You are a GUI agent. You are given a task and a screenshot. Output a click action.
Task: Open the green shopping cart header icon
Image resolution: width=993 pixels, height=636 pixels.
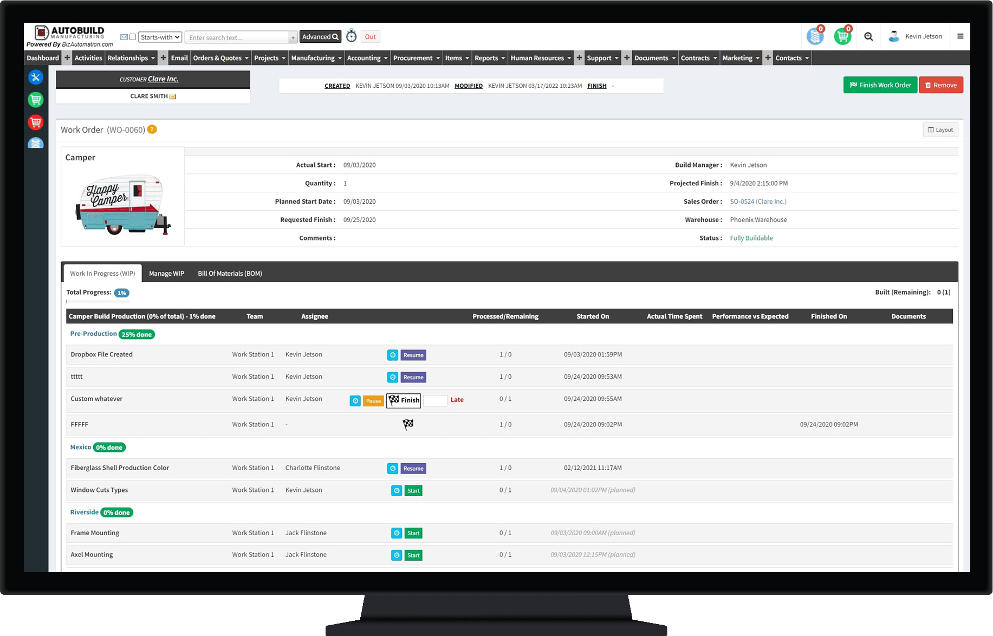(x=843, y=36)
